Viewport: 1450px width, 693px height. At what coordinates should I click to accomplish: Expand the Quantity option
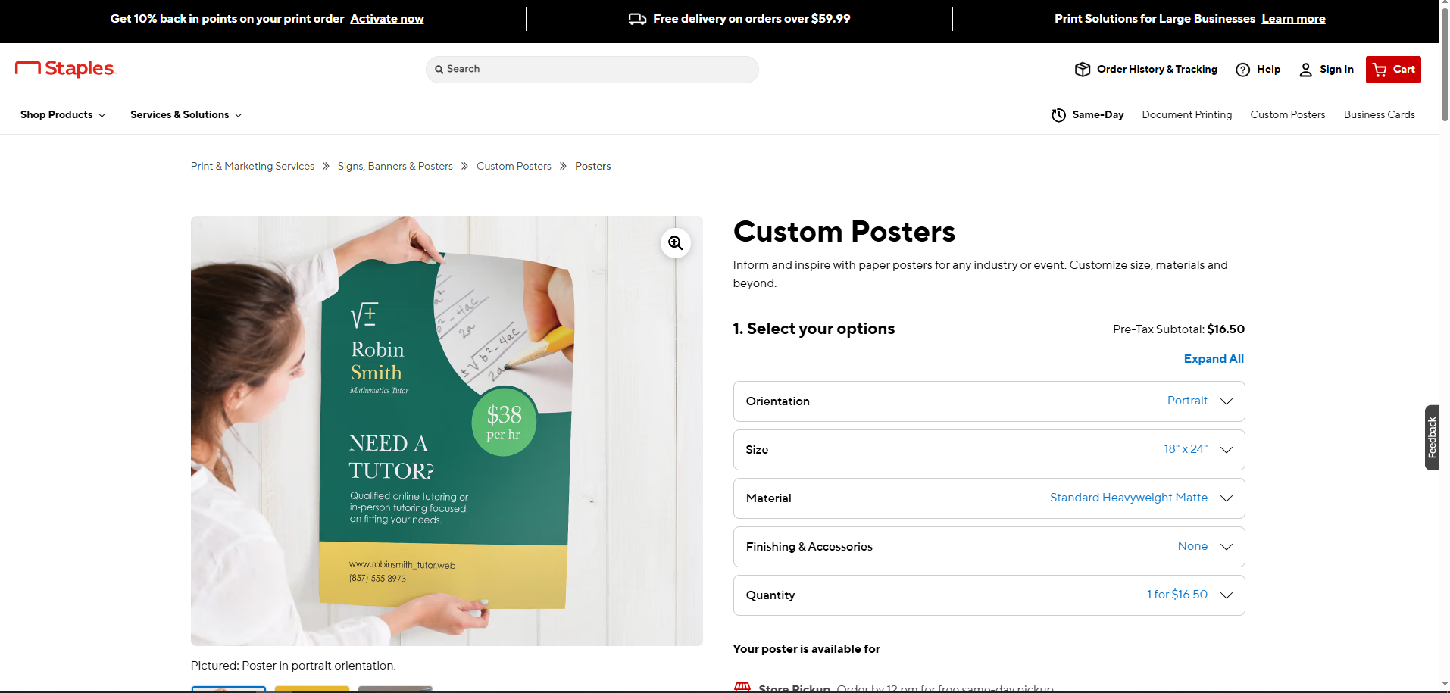pos(989,595)
